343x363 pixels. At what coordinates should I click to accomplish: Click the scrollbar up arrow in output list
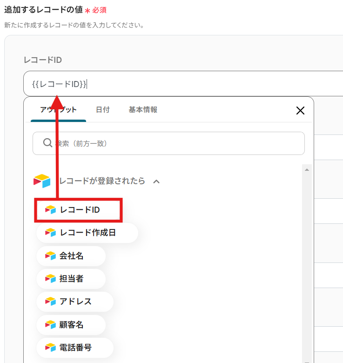(307, 170)
